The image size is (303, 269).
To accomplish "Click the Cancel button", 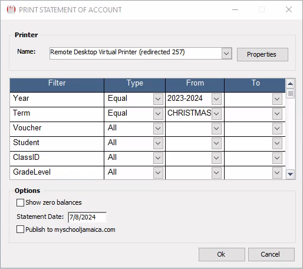I will (271, 254).
